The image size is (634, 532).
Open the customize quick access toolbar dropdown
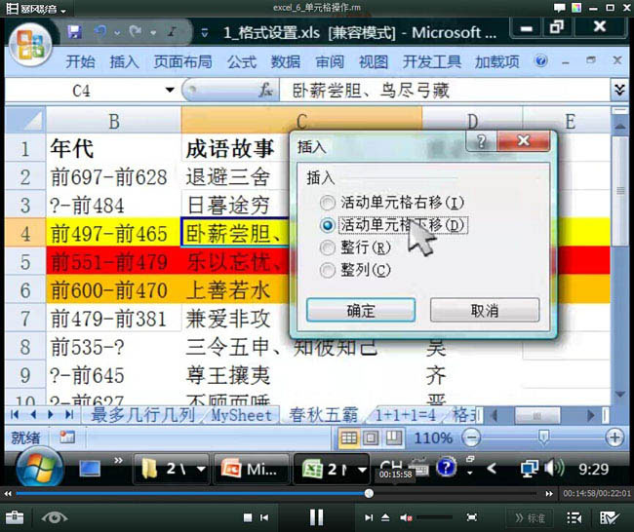point(205,32)
